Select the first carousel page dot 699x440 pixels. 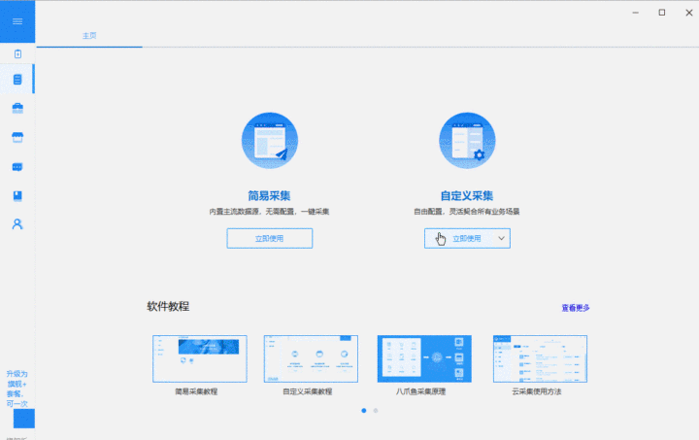pyautogui.click(x=364, y=411)
